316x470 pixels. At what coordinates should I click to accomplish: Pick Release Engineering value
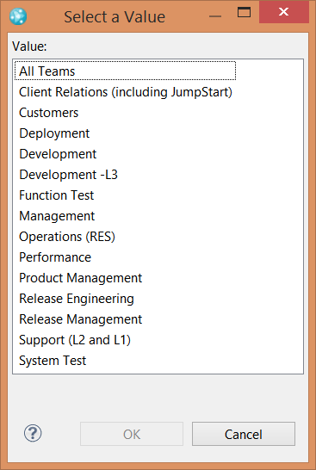click(x=77, y=299)
